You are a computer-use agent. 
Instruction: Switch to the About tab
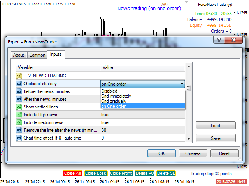19,55
